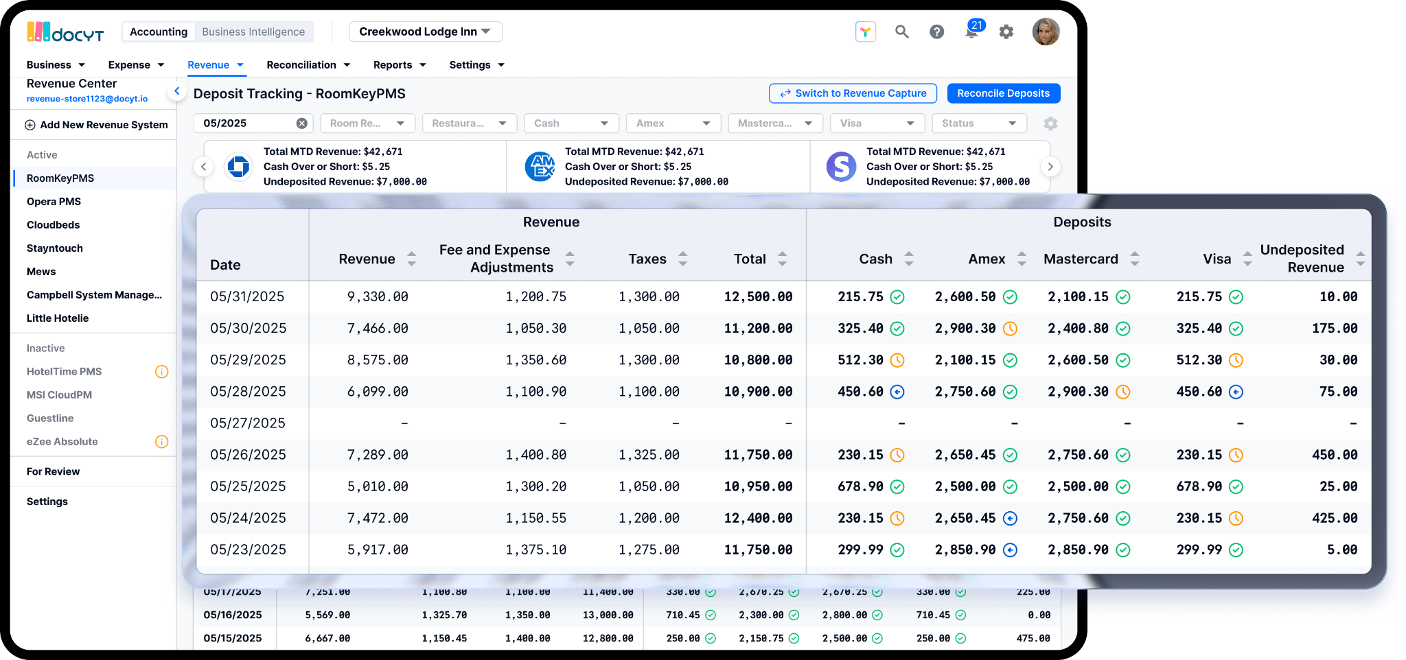Show next summary card
1406x660 pixels.
(x=1050, y=167)
